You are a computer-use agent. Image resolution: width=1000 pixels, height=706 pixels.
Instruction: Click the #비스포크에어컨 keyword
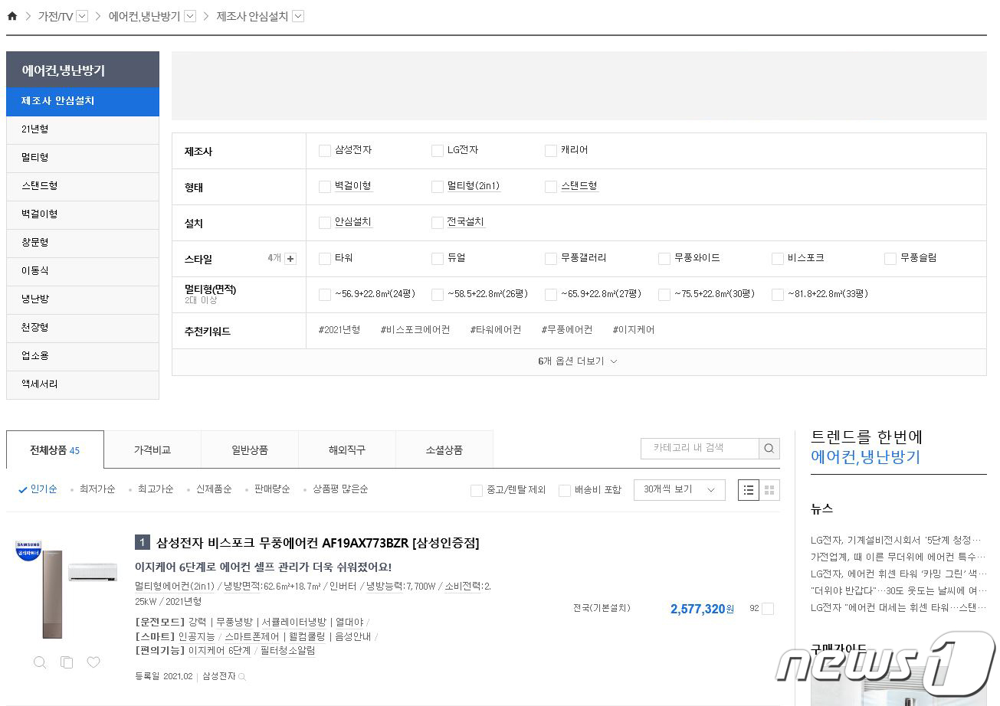pyautogui.click(x=415, y=330)
